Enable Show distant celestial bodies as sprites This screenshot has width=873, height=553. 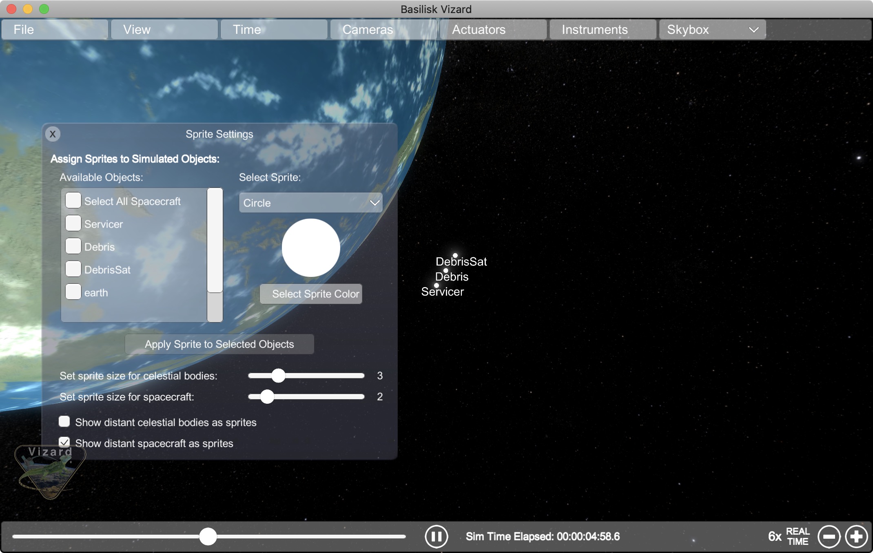(x=64, y=421)
